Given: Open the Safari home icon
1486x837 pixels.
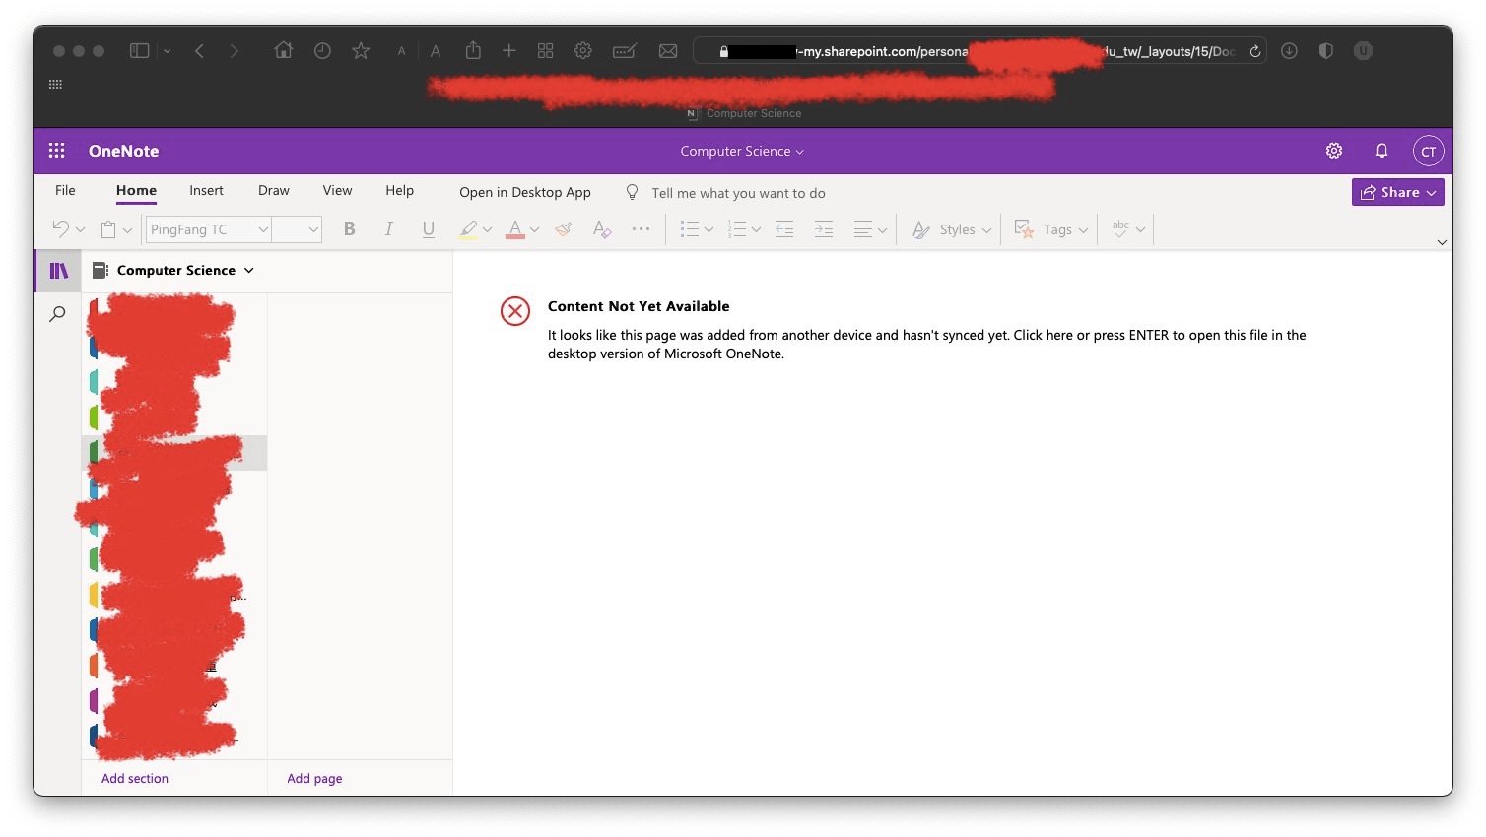Looking at the screenshot, I should pos(283,50).
